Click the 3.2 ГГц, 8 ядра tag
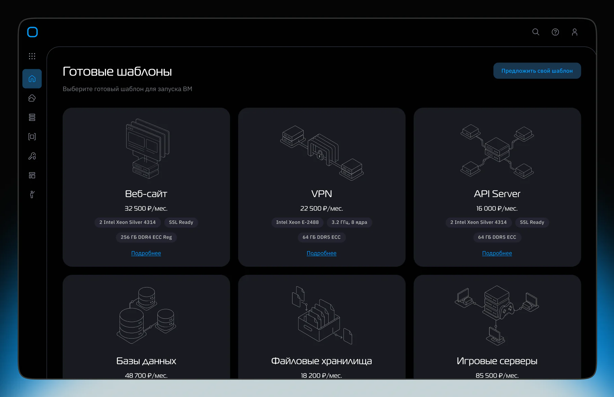This screenshot has height=397, width=614. coord(349,222)
